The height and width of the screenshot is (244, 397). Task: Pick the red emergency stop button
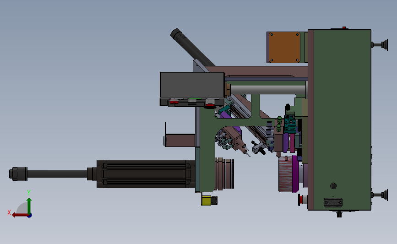click(x=301, y=200)
